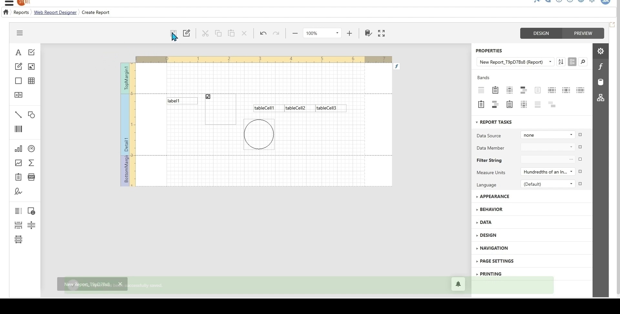Switch to categorized properties view
This screenshot has height=314, width=620.
(572, 62)
